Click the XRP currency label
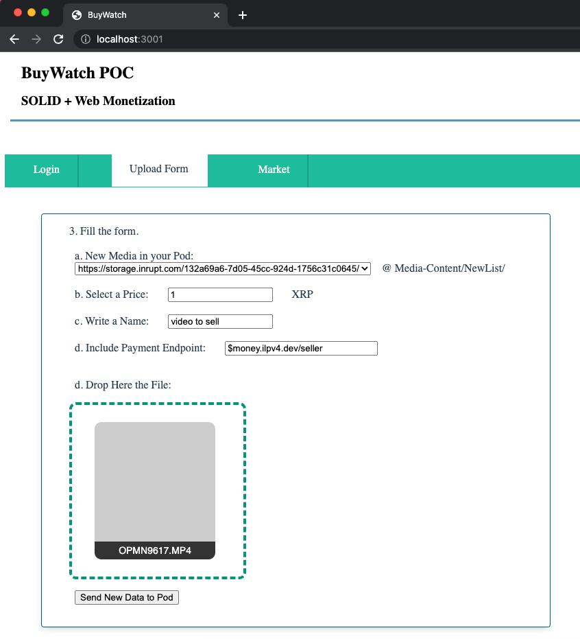This screenshot has height=639, width=580. [x=302, y=294]
